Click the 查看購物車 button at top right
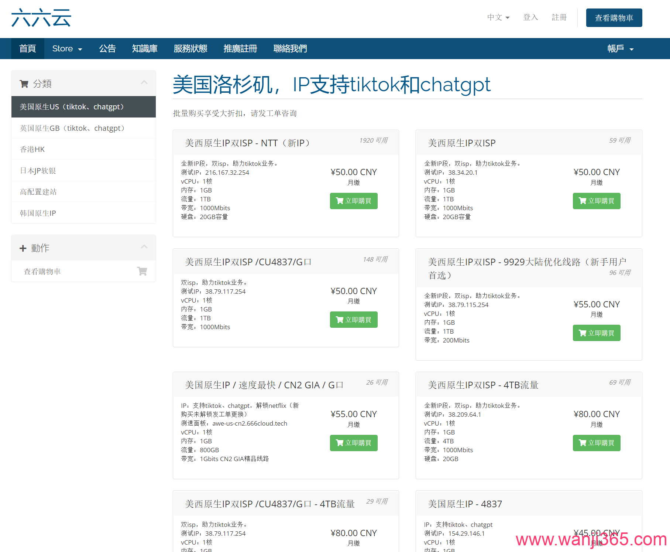This screenshot has width=670, height=552. click(614, 17)
